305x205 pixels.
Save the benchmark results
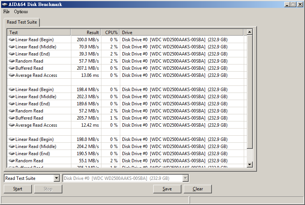point(167,189)
